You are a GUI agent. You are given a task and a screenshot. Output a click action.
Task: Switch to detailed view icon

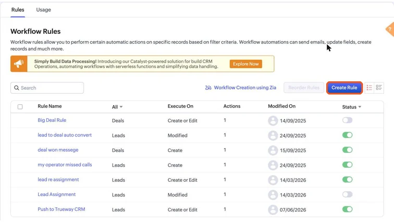[x=379, y=88]
